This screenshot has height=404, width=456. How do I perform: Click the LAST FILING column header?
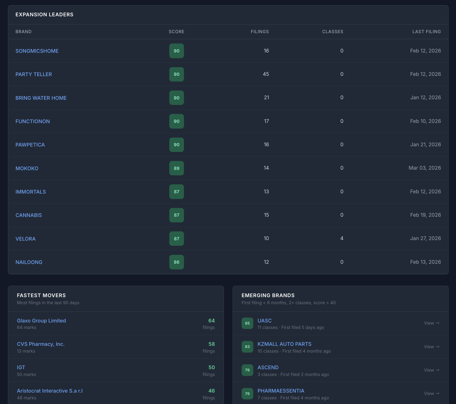point(427,32)
